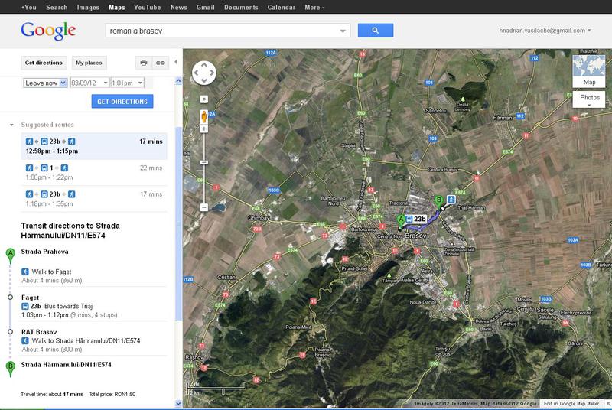Click the My places button
The width and height of the screenshot is (612, 410).
89,63
